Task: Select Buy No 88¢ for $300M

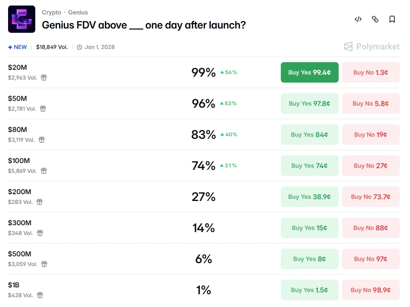Action: [370, 228]
